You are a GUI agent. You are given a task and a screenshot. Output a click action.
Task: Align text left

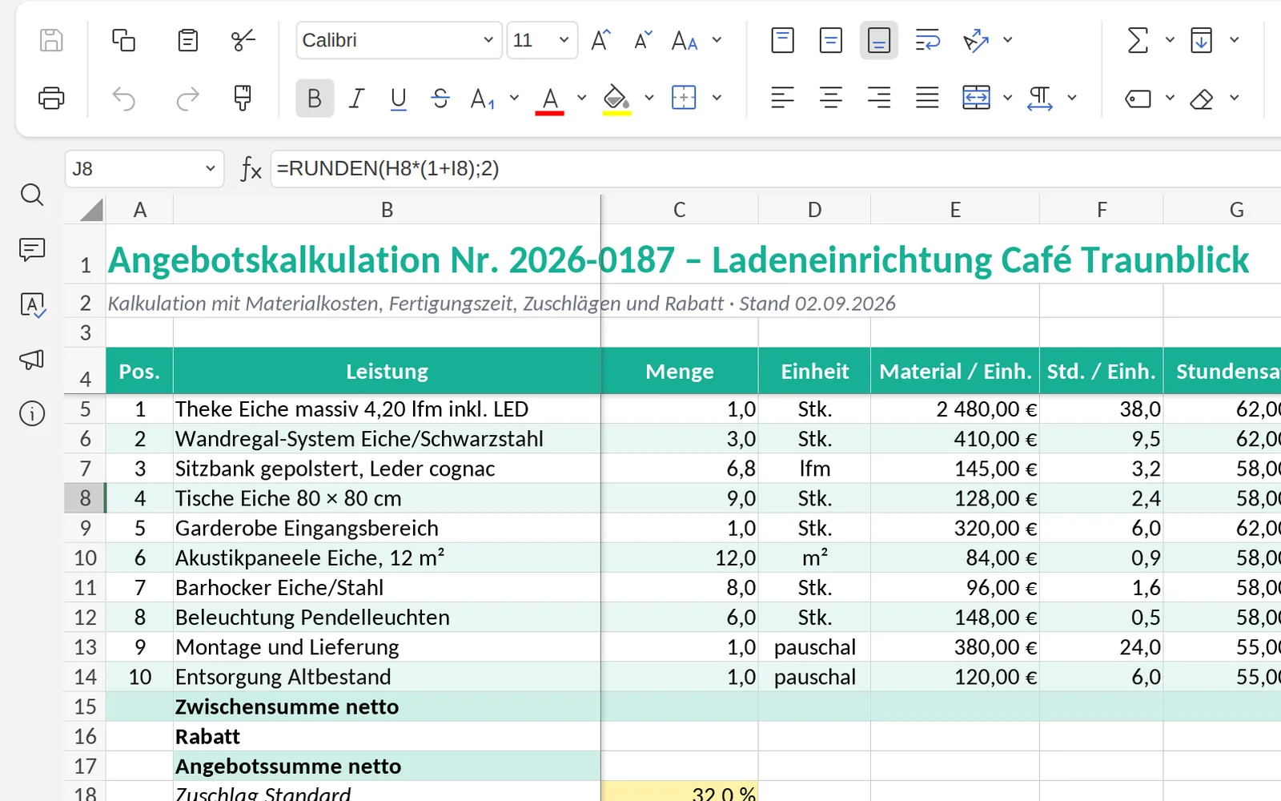click(782, 98)
